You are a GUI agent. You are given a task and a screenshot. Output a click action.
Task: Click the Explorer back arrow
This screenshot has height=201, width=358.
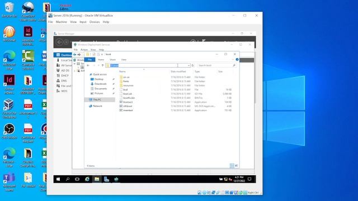point(88,65)
